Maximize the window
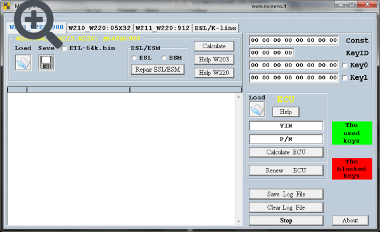 pos(351,4)
